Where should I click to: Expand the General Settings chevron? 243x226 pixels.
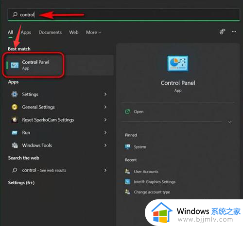(105, 107)
